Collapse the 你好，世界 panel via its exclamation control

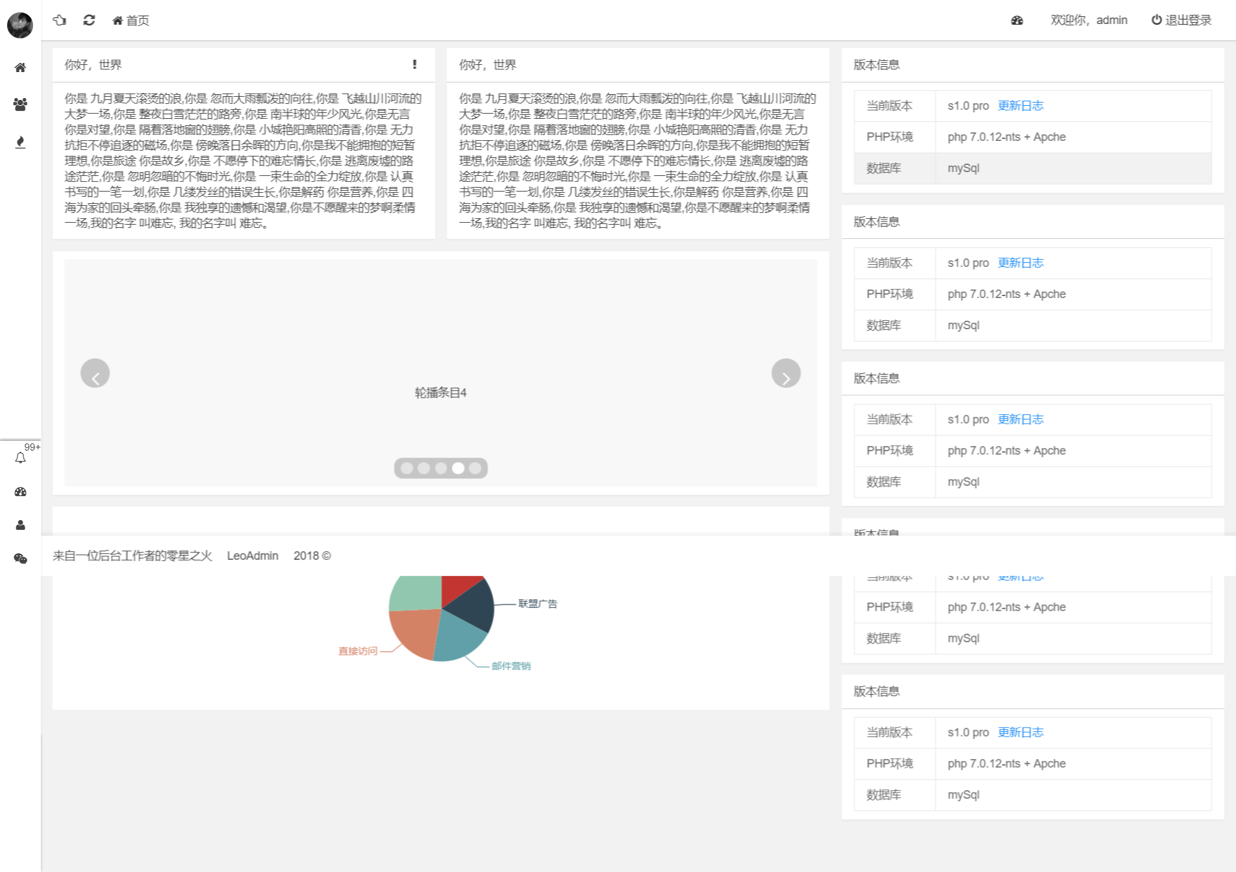(x=414, y=64)
